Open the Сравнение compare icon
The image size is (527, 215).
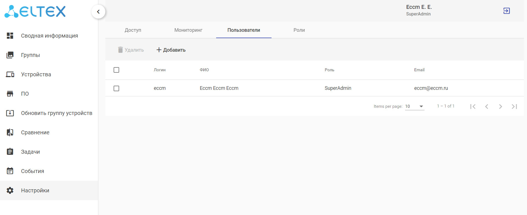click(x=10, y=132)
